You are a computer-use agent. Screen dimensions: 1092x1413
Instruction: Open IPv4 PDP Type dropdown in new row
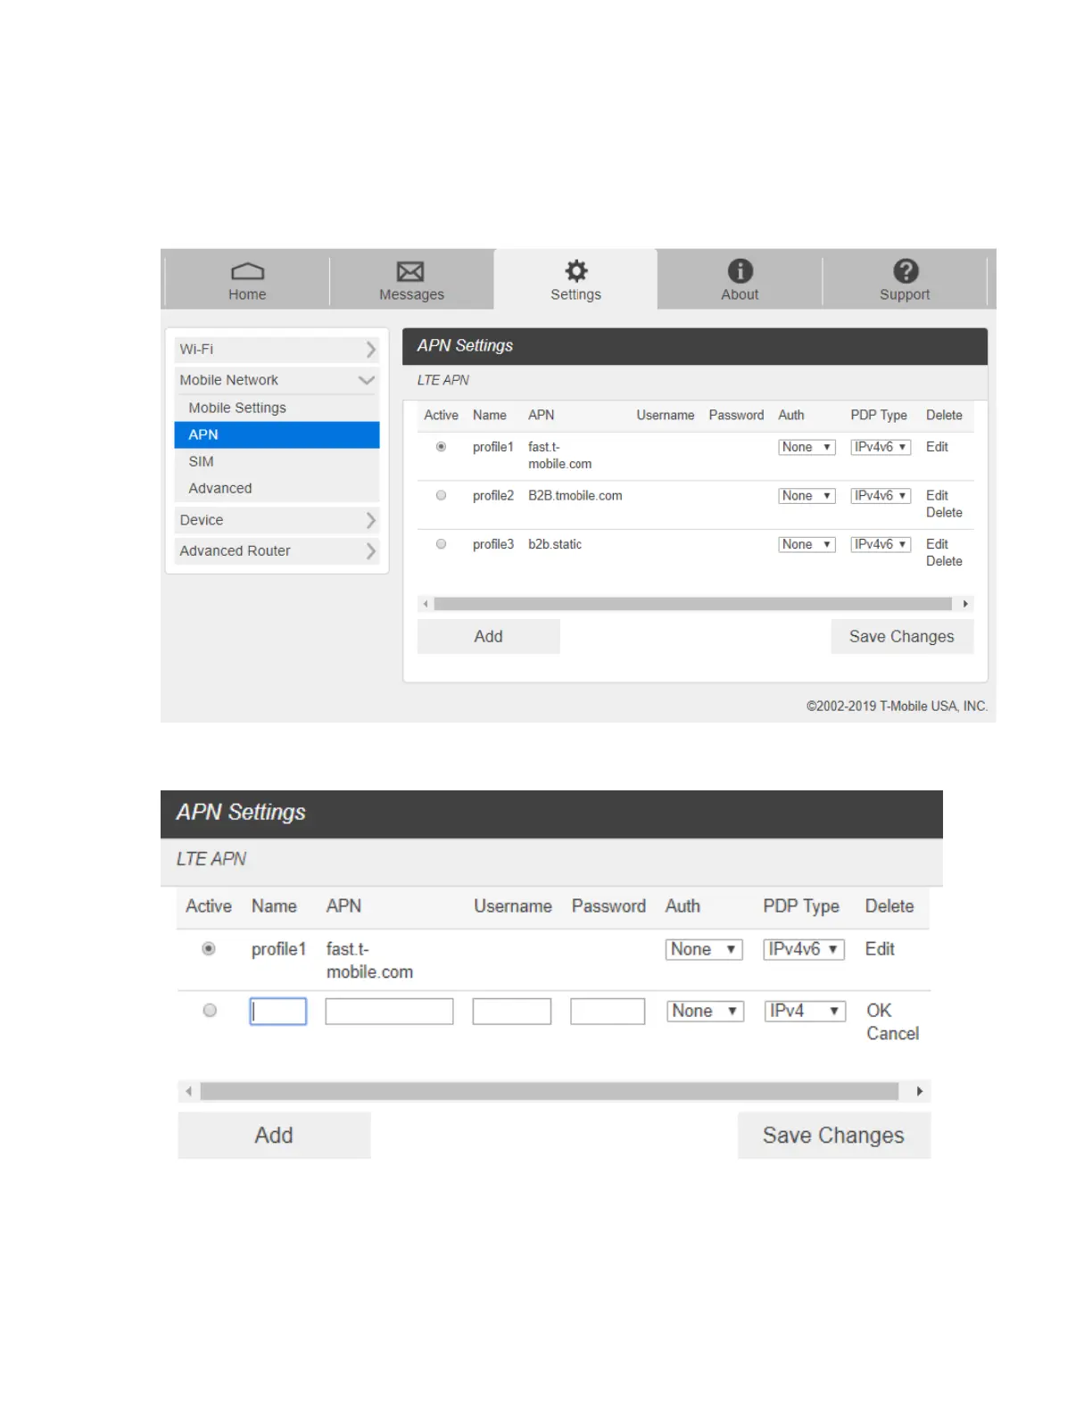[x=805, y=1012]
